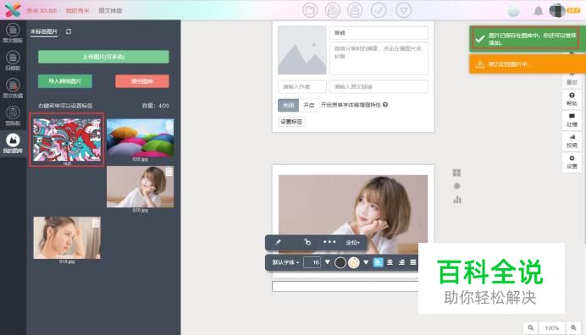The height and width of the screenshot is (335, 586).
Task: Expand the font size dropdown arrow
Action: (328, 262)
